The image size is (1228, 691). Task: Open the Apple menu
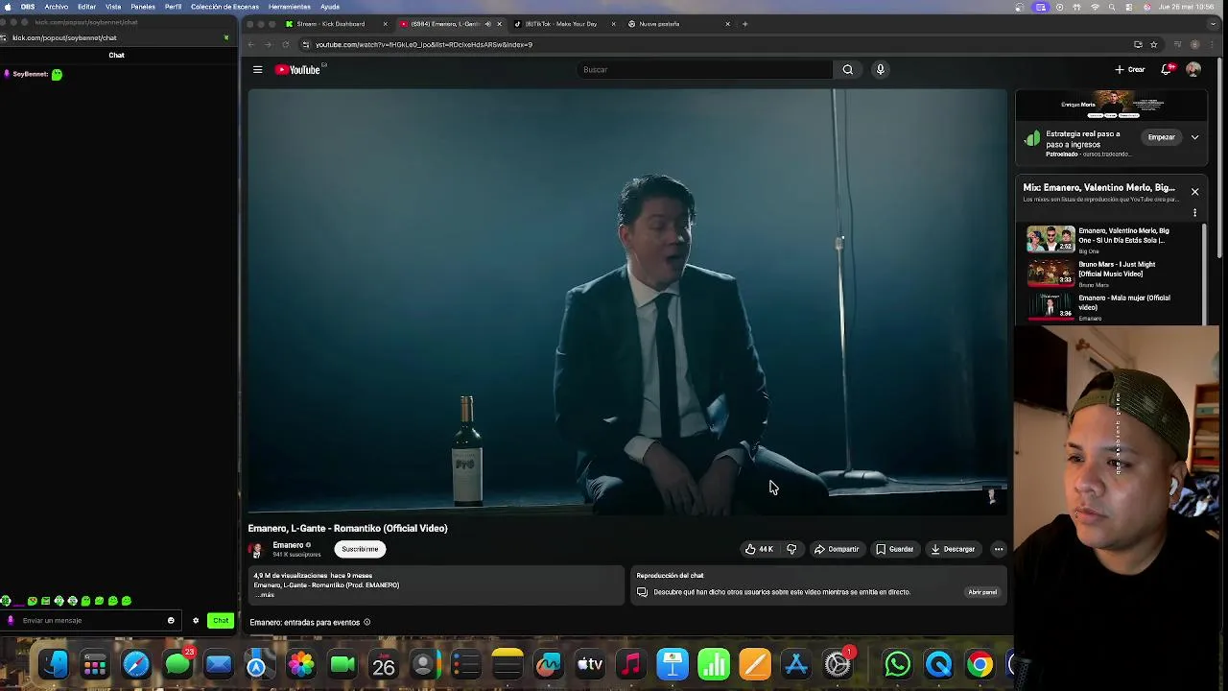tap(9, 7)
